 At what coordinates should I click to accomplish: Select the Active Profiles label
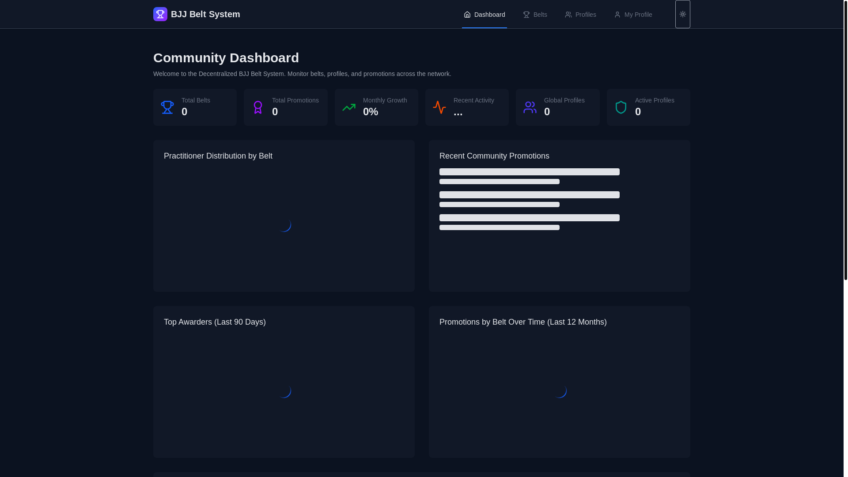point(655,100)
